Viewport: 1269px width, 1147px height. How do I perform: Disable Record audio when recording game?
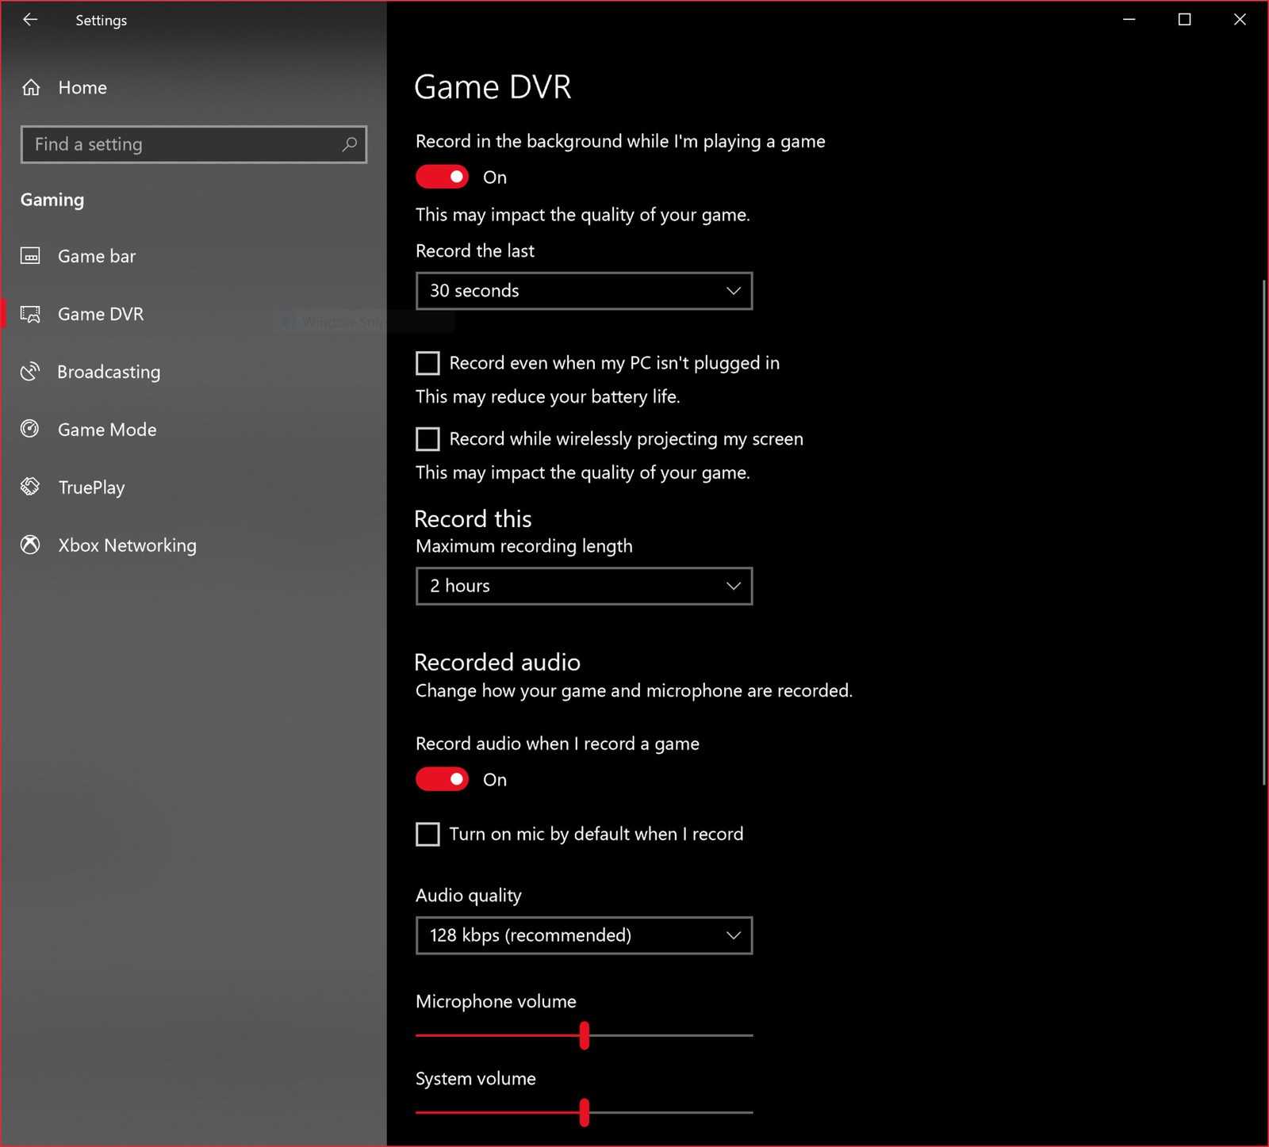(442, 779)
